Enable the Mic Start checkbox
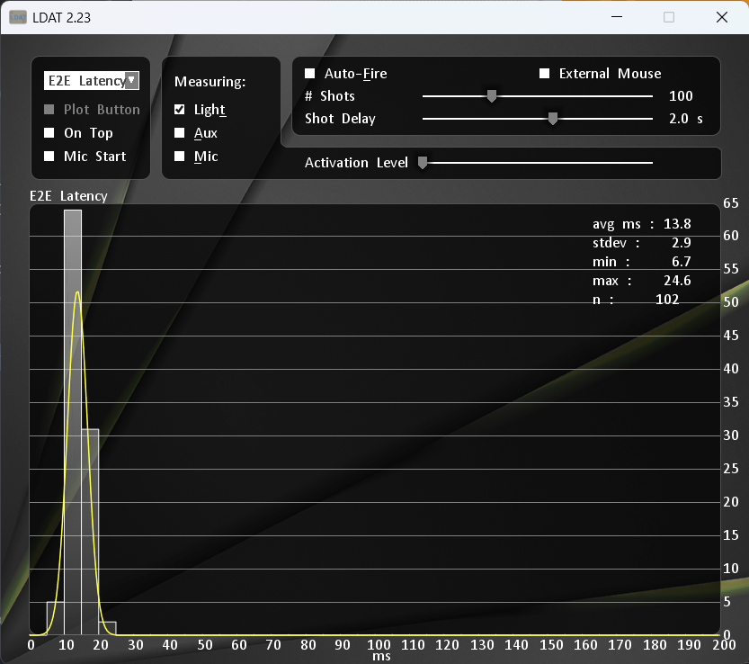This screenshot has width=749, height=664. coord(49,157)
